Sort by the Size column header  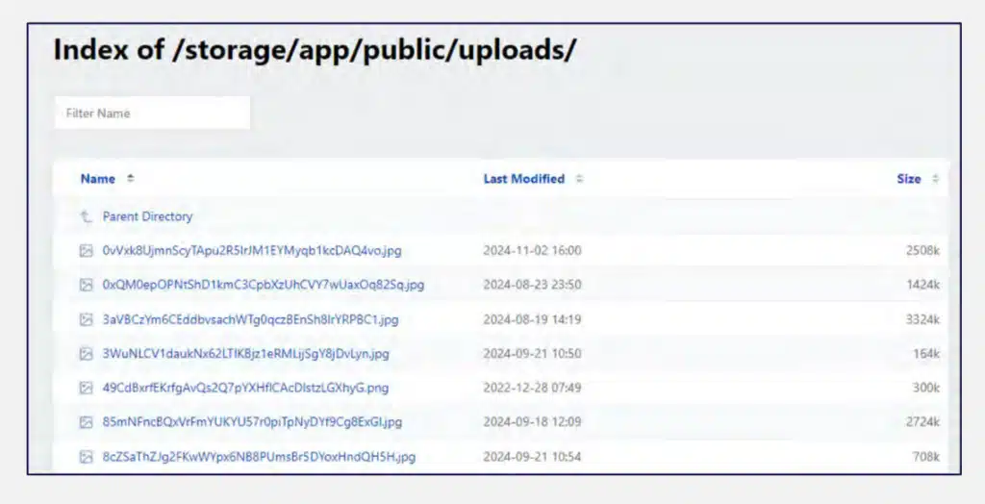pyautogui.click(x=908, y=179)
